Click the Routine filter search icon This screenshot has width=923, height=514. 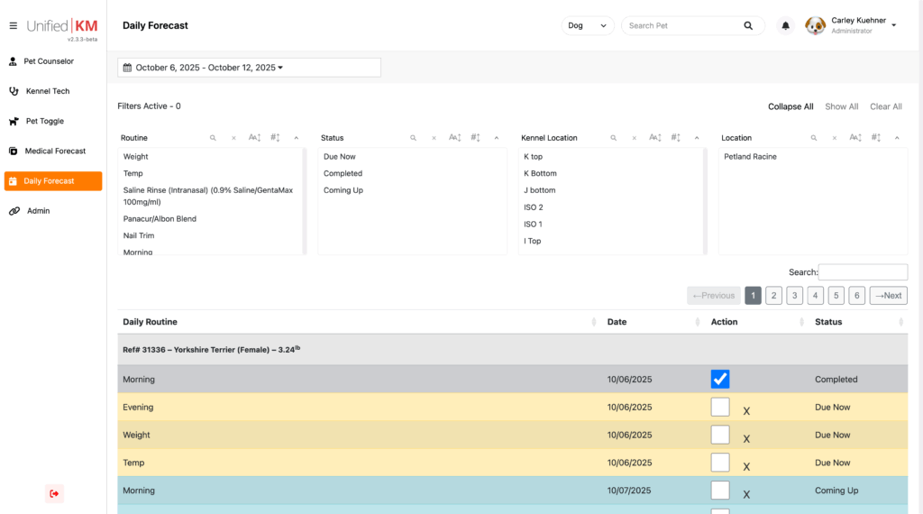[x=213, y=138]
